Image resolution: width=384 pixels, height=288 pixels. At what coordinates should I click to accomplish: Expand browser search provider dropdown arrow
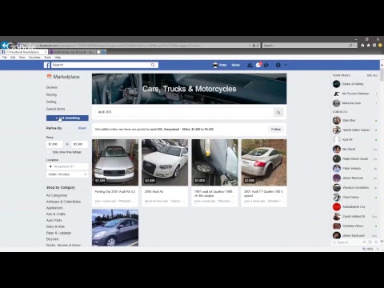coord(354,46)
